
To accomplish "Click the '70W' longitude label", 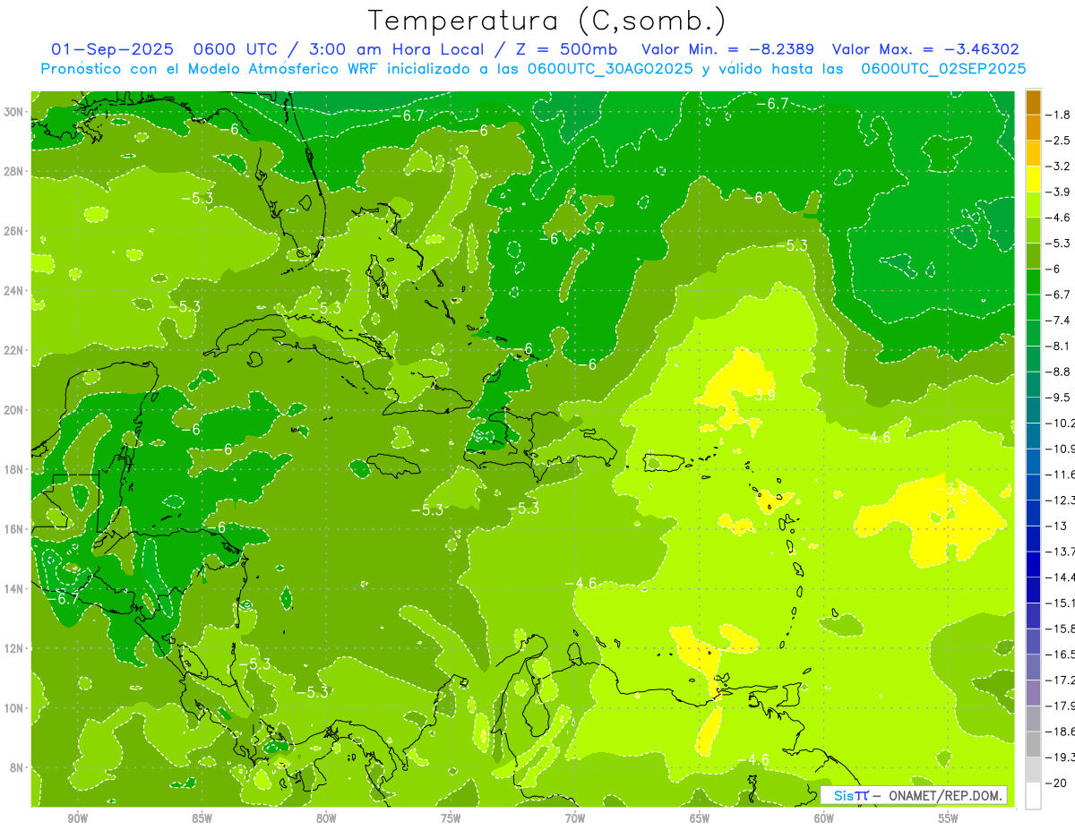I will point(575,818).
